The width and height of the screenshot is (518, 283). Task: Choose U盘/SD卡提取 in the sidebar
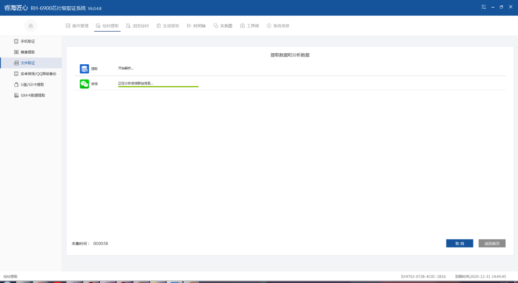click(31, 84)
